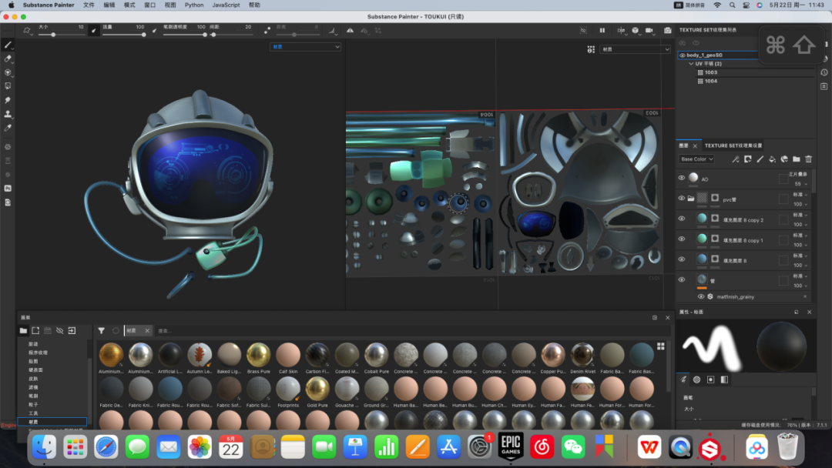Image resolution: width=832 pixels, height=468 pixels.
Task: Activate the Smudge tool
Action: coord(8,100)
